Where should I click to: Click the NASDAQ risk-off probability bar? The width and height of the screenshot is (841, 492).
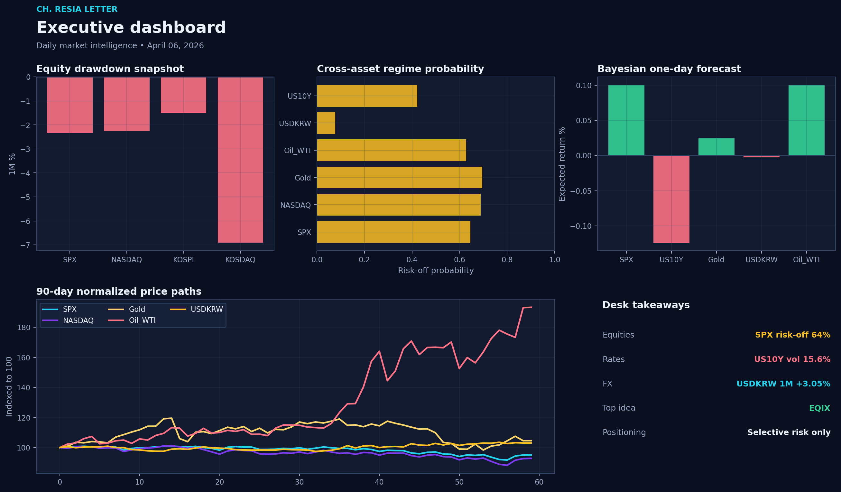point(399,205)
